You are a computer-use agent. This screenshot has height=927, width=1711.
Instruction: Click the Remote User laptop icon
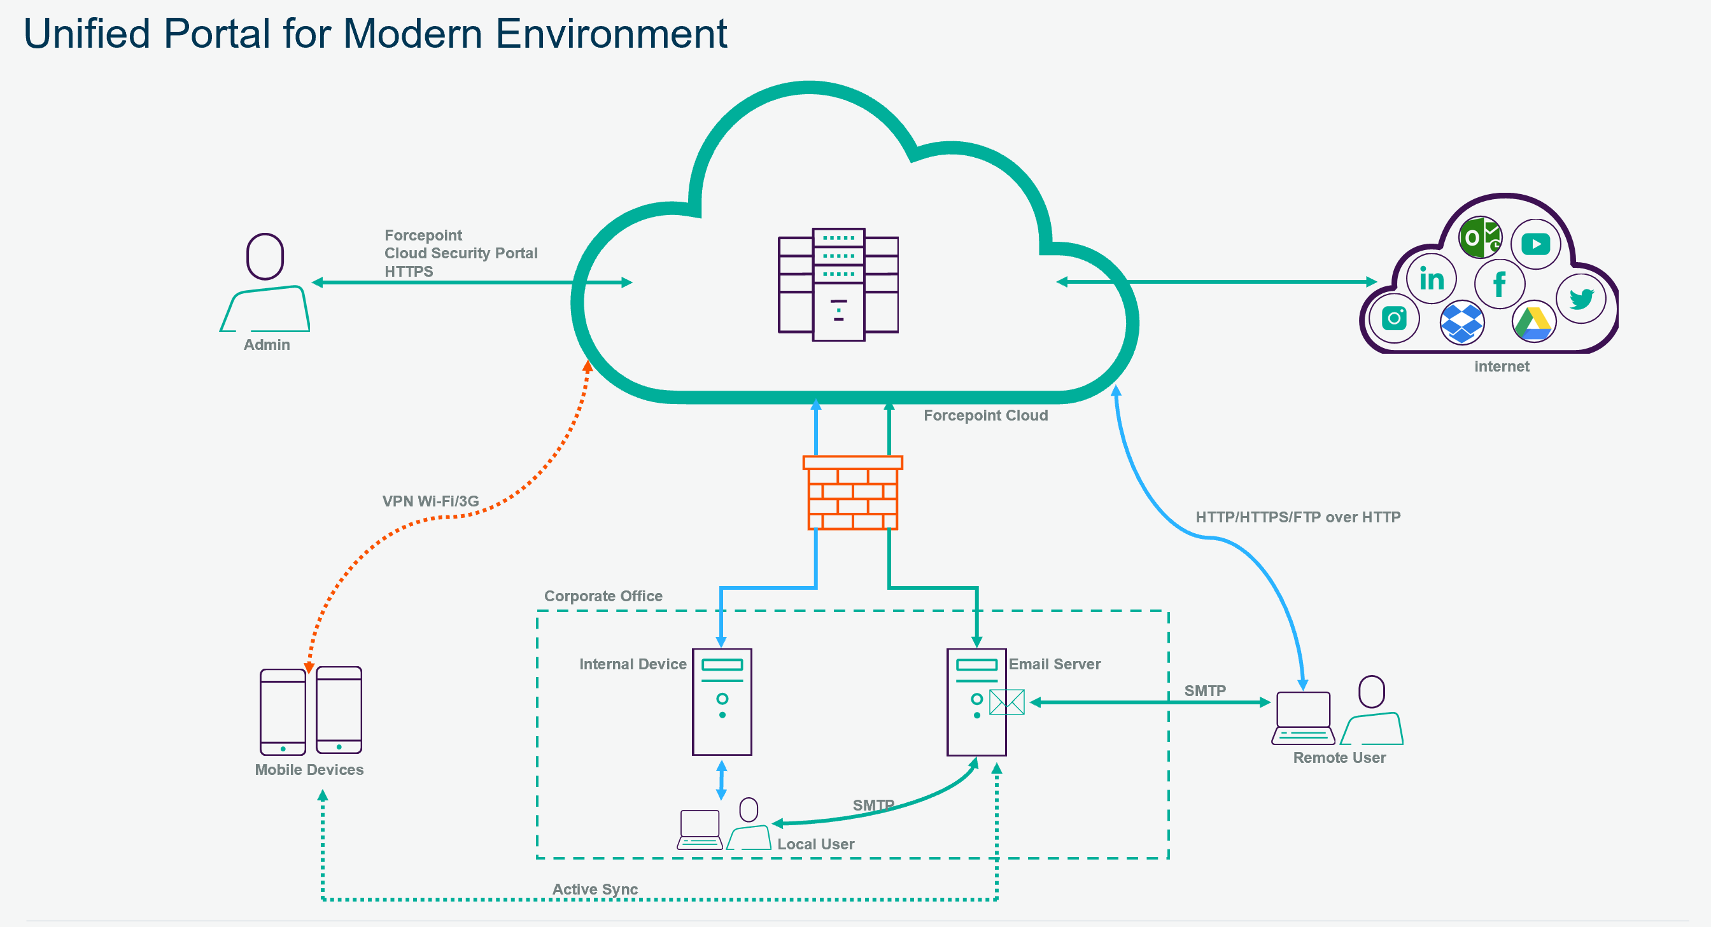pyautogui.click(x=1303, y=718)
